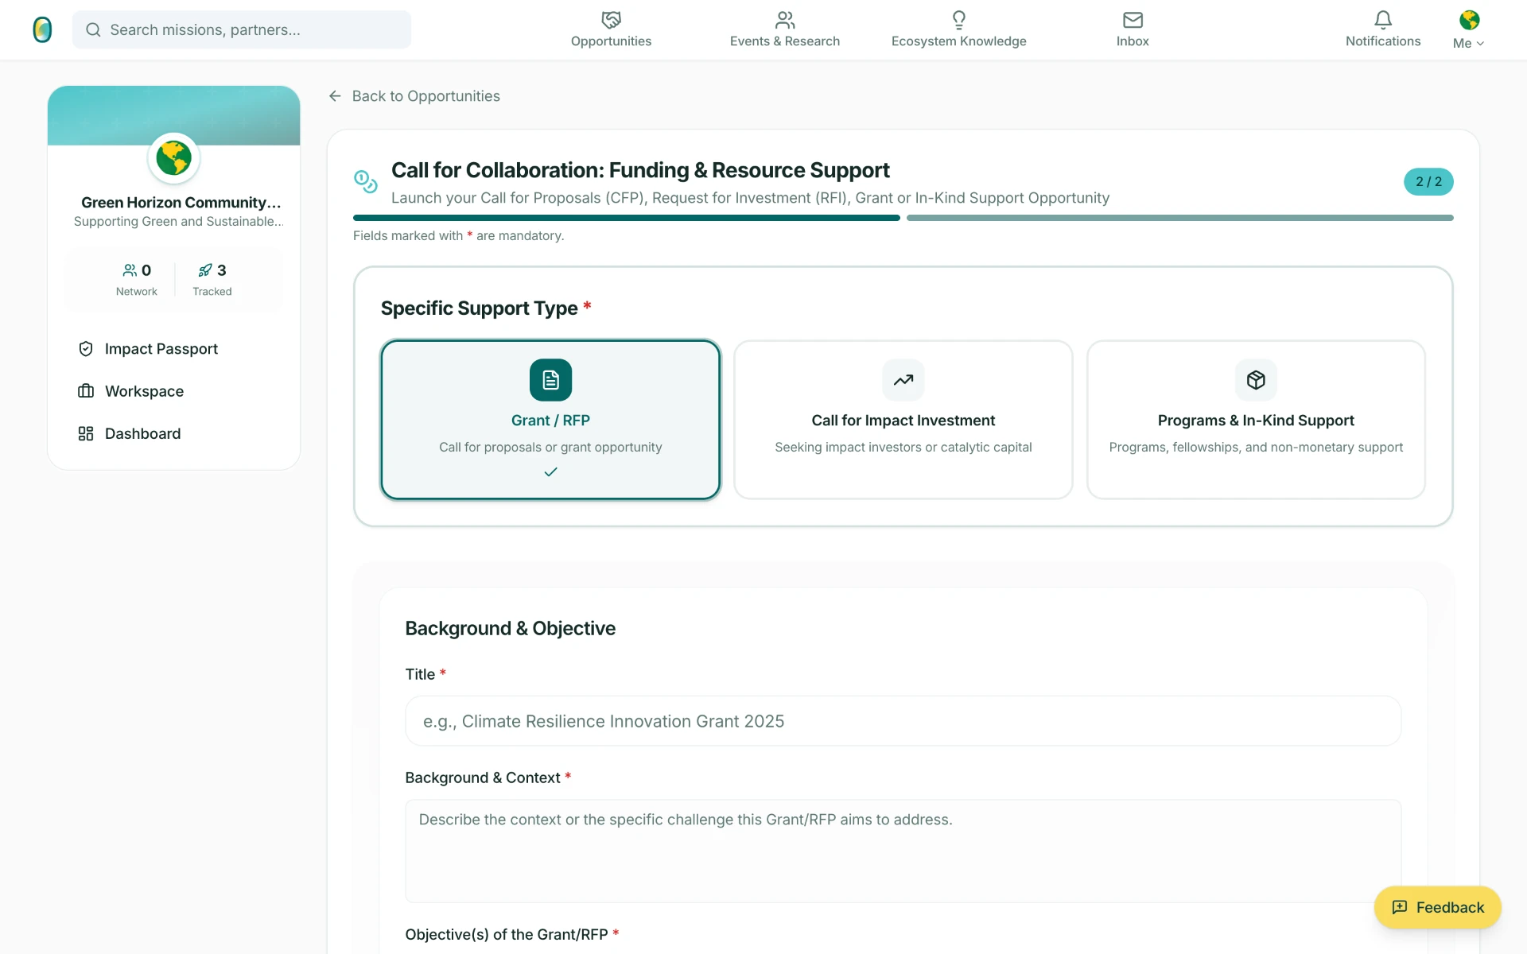The height and width of the screenshot is (954, 1527).
Task: Click the Network people icon
Action: pyautogui.click(x=130, y=270)
